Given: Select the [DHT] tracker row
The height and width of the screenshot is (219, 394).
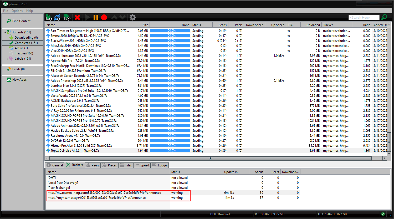Looking at the screenshot, I should [x=173, y=178].
